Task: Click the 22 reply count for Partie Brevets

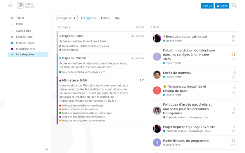Action: [x=234, y=141]
